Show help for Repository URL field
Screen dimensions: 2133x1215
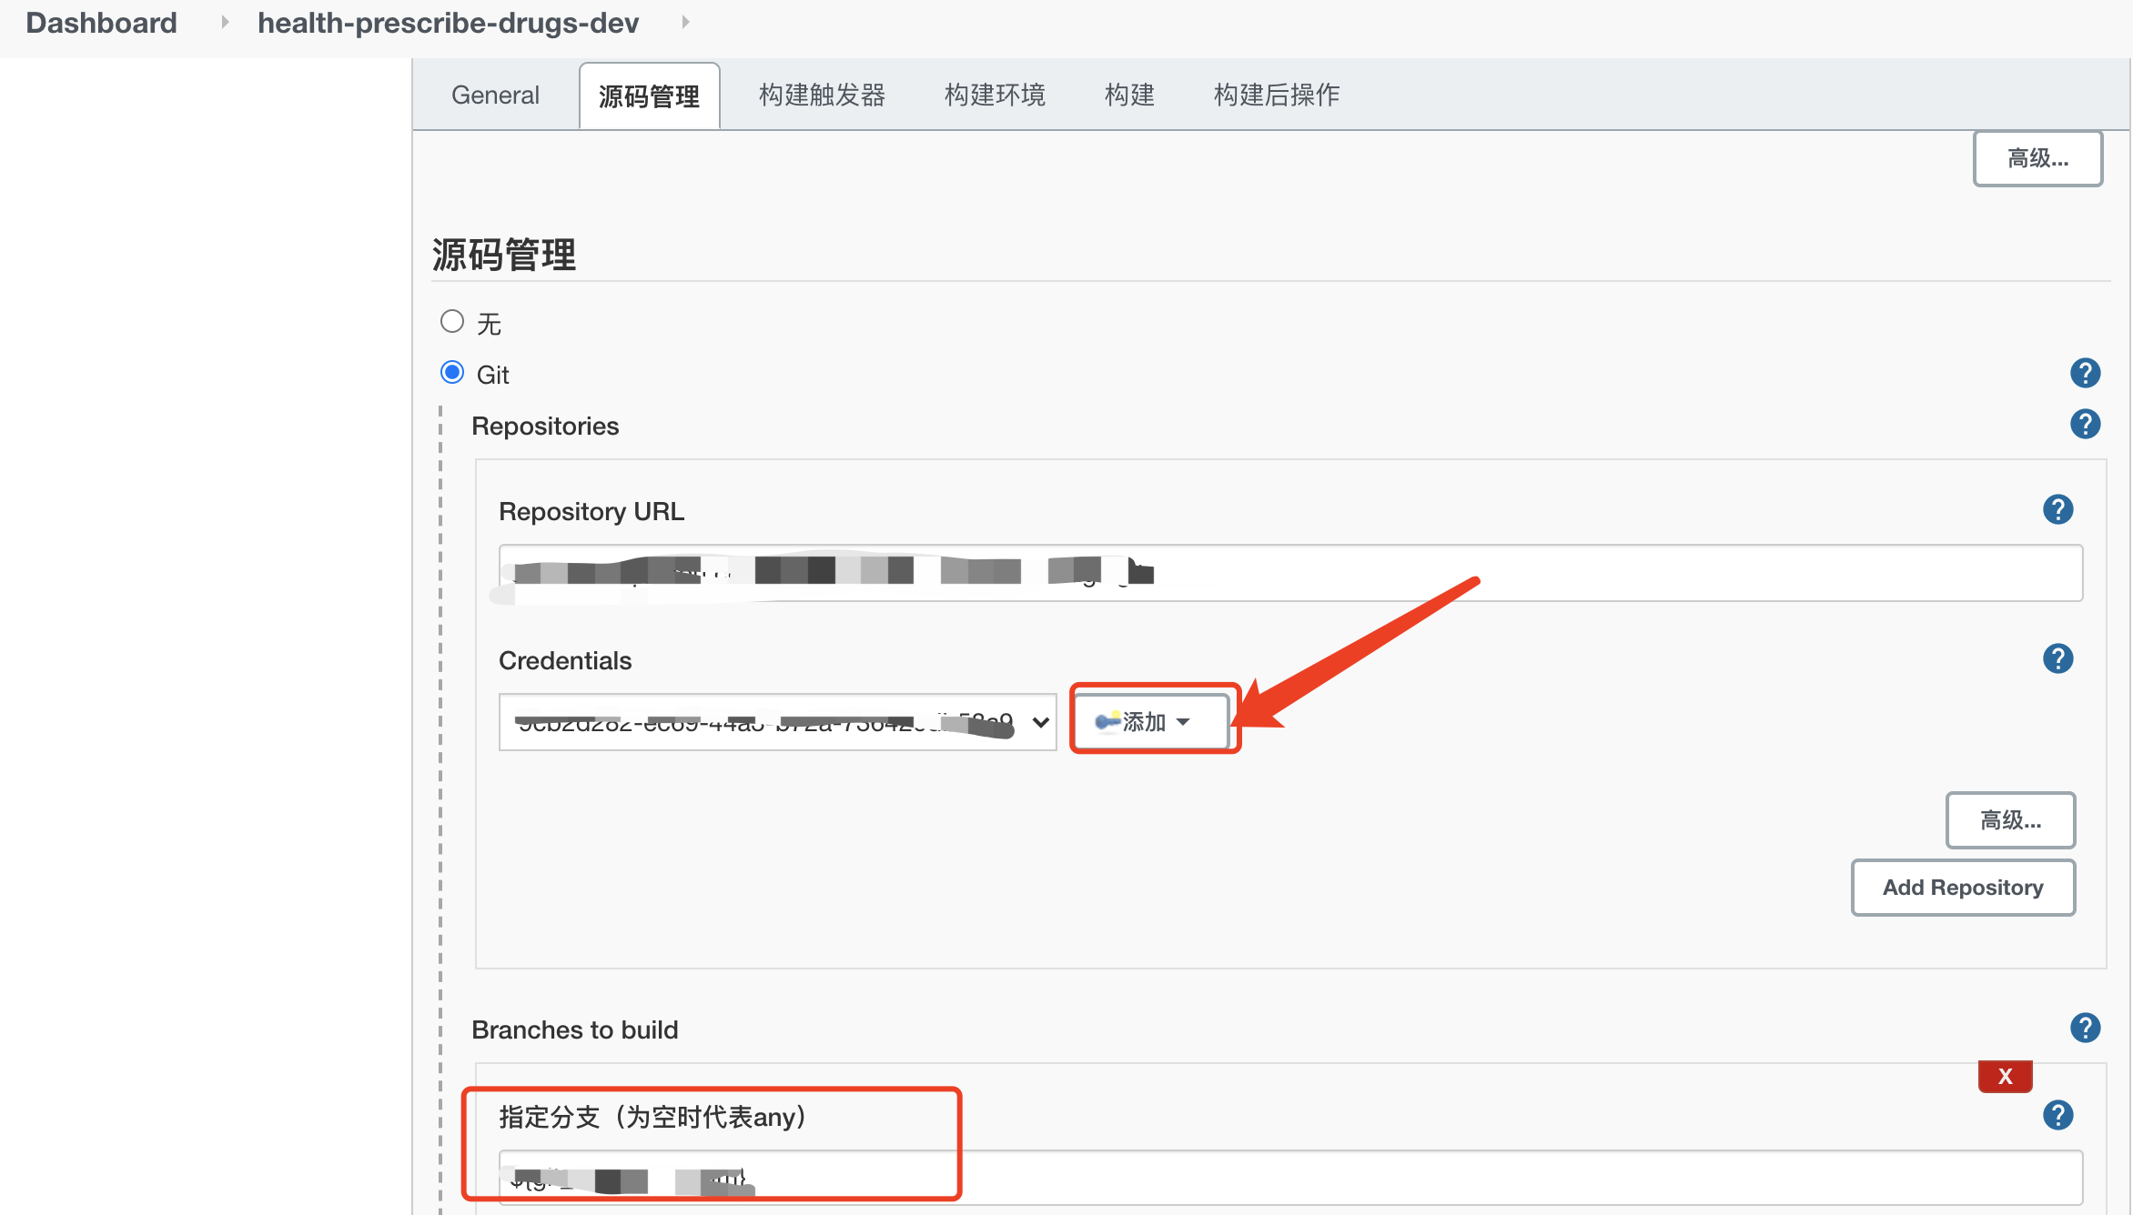[2057, 509]
